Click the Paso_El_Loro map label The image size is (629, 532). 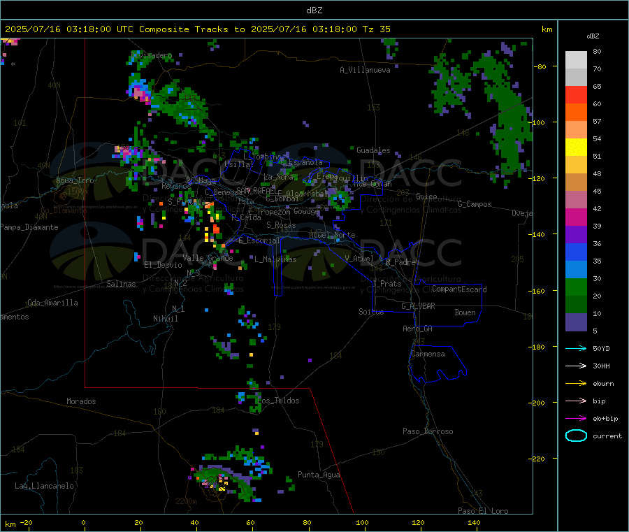pyautogui.click(x=483, y=511)
